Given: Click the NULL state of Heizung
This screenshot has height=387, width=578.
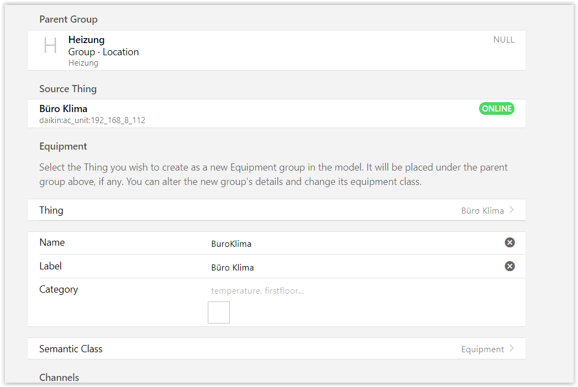Looking at the screenshot, I should (503, 40).
